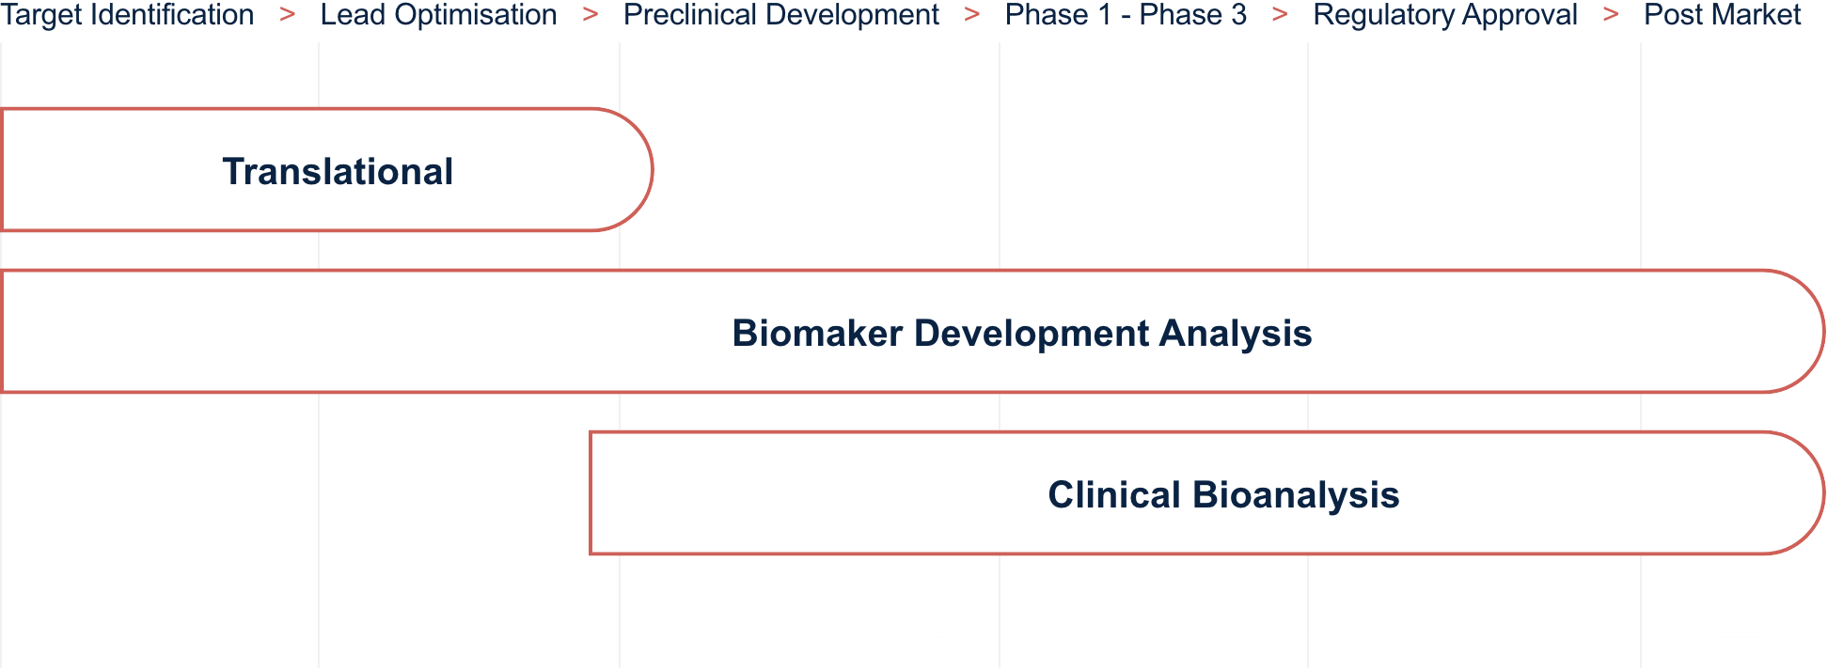This screenshot has width=1828, height=671.
Task: Click the rounded right end of Translational bar
Action: 630,170
